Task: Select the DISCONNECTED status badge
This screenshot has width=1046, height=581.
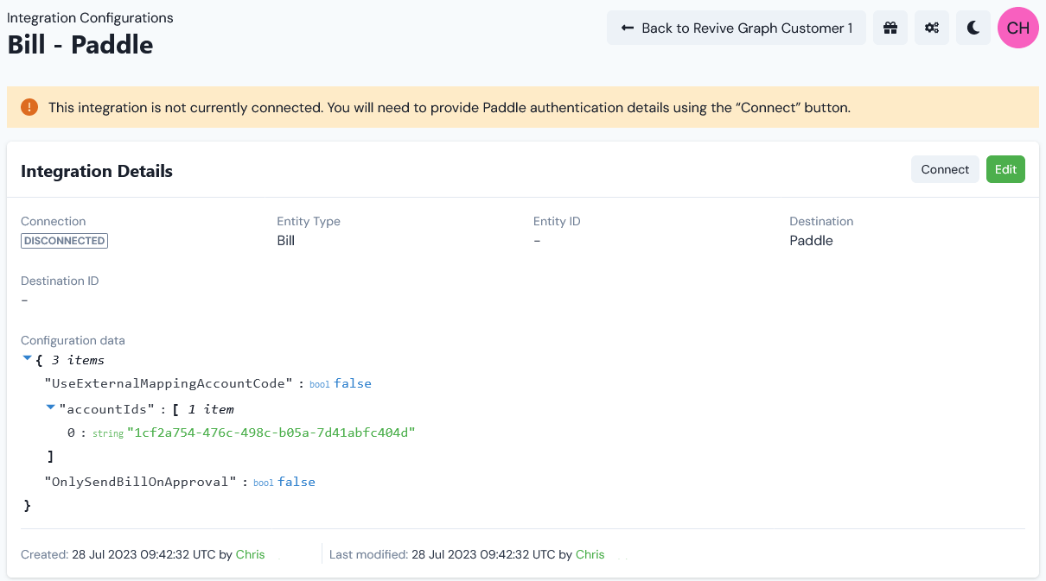Action: (65, 241)
